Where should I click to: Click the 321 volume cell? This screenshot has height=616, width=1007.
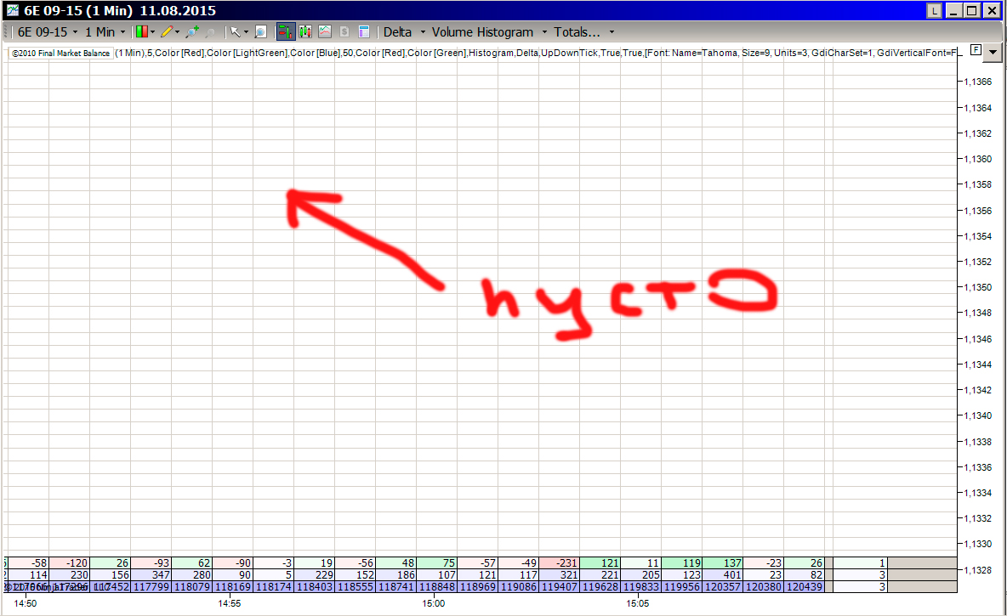tap(559, 575)
